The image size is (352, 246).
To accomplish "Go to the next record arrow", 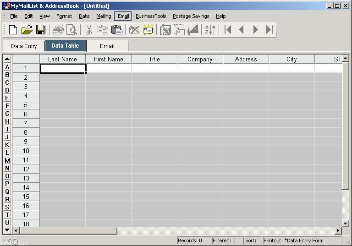I will [x=255, y=30].
